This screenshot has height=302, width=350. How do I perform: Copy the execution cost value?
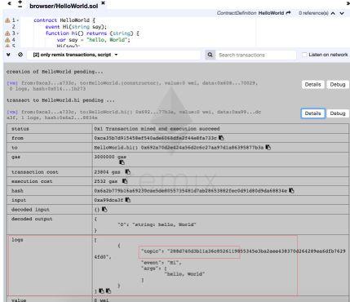point(125,181)
